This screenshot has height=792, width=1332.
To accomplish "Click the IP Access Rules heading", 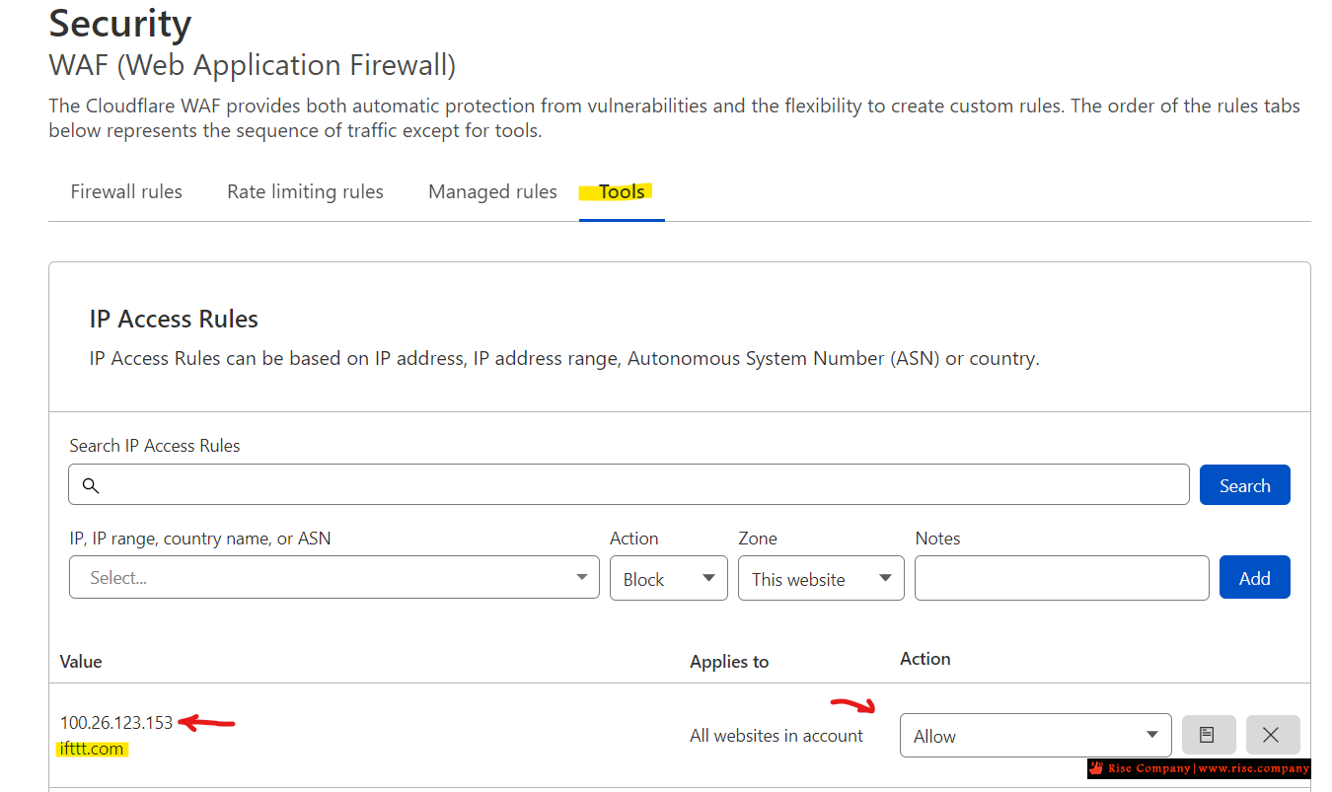I will coord(174,319).
